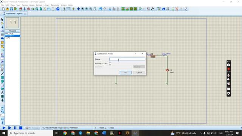Click the screen recorder camera icon
The width and height of the screenshot is (242, 136).
click(x=228, y=65)
